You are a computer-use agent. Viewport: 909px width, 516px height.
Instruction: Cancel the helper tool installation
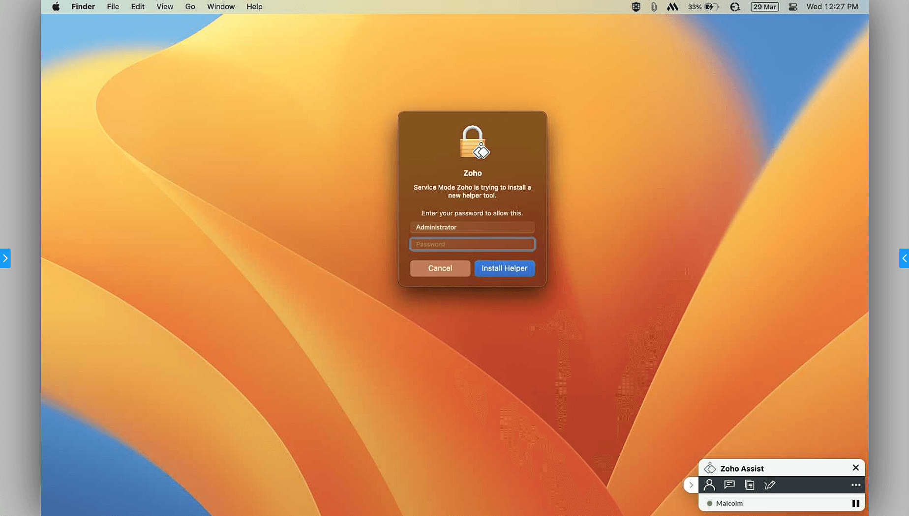[x=440, y=268]
